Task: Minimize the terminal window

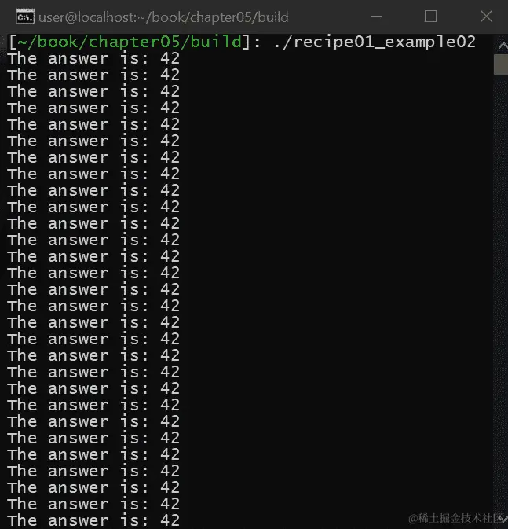Action: tap(376, 17)
